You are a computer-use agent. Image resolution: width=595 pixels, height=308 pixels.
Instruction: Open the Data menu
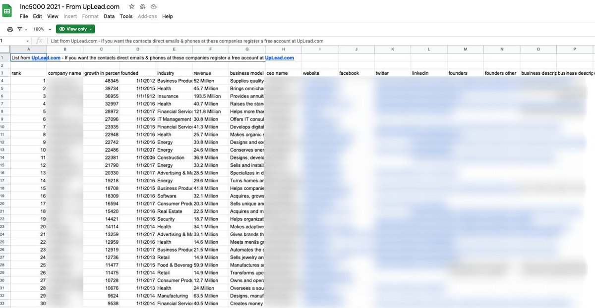[x=109, y=16]
